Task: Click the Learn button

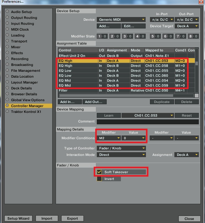Action: pos(109,115)
